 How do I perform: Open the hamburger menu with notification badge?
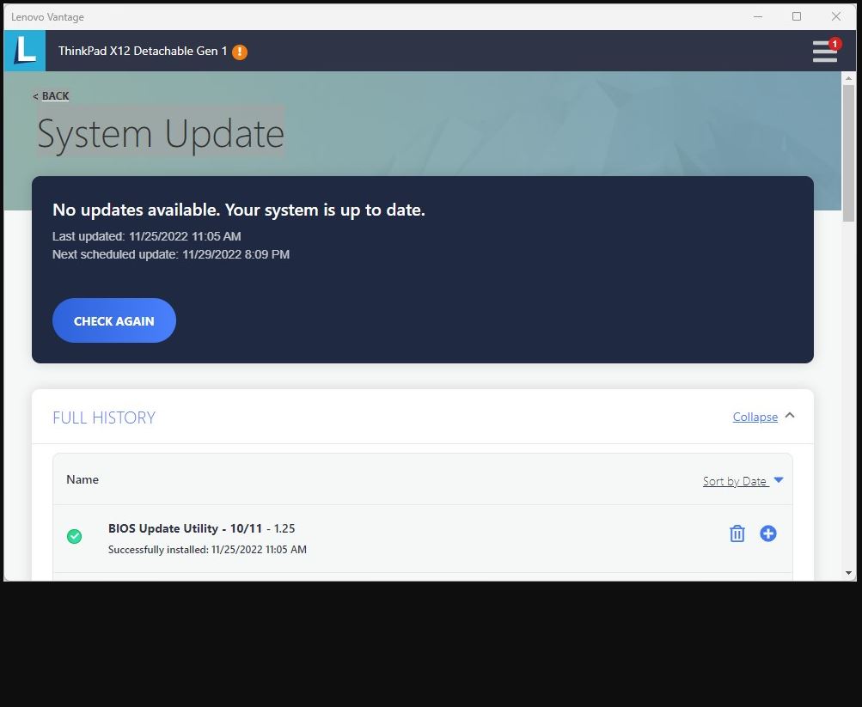(826, 51)
